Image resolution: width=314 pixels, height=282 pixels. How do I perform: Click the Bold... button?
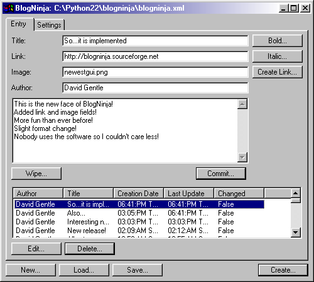(278, 41)
